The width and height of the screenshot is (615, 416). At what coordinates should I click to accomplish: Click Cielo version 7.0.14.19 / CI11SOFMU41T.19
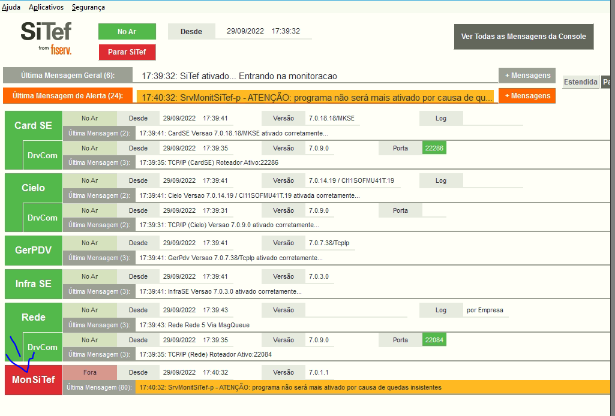coord(352,180)
